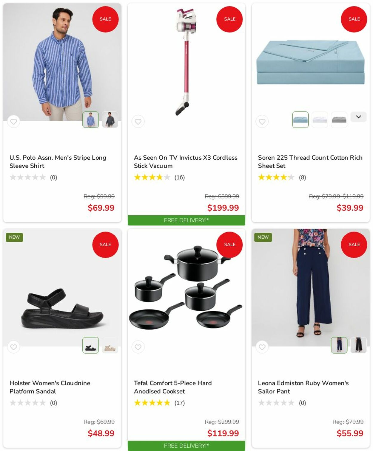The width and height of the screenshot is (373, 451).
Task: Open Tefal Comfort 5-Piece Cookset link
Action: [x=173, y=387]
